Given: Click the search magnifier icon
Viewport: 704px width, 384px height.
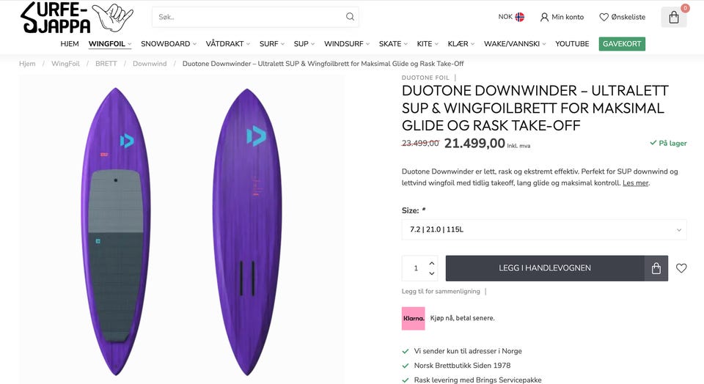Looking at the screenshot, I should pyautogui.click(x=350, y=17).
